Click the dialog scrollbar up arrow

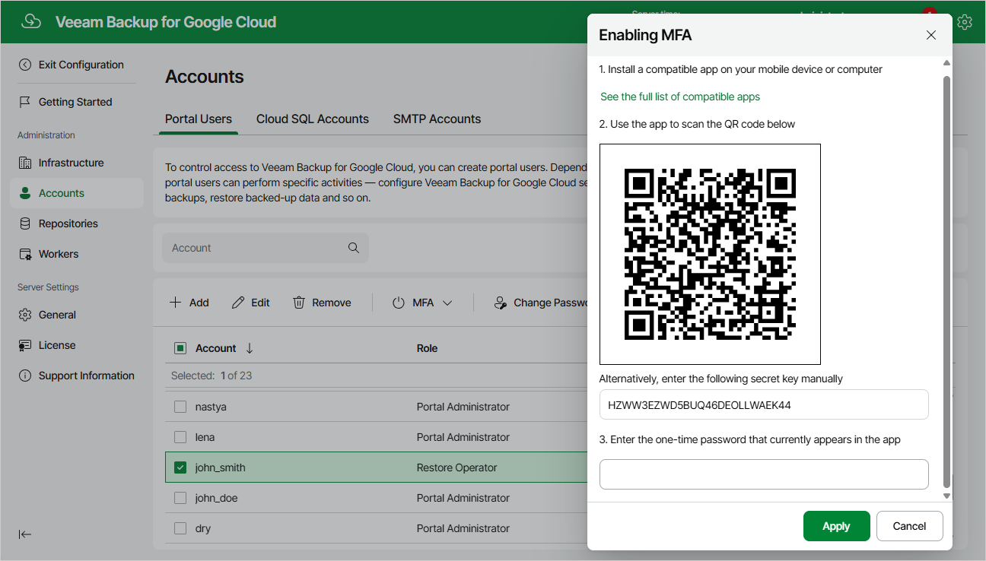tap(947, 64)
